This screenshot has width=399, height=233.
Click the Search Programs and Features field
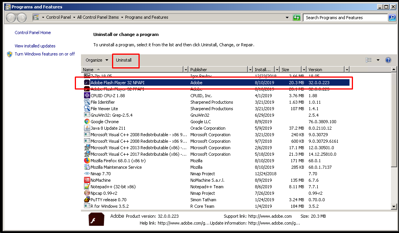345,18
